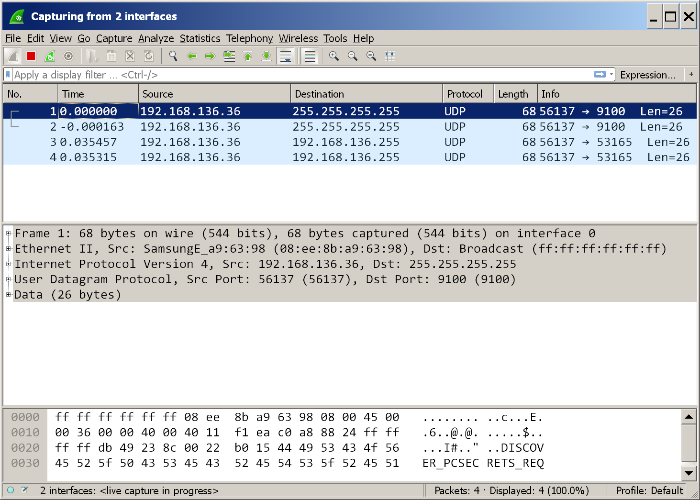Click the expert information circle icon
Screen dimensions: 700x500
11,490
